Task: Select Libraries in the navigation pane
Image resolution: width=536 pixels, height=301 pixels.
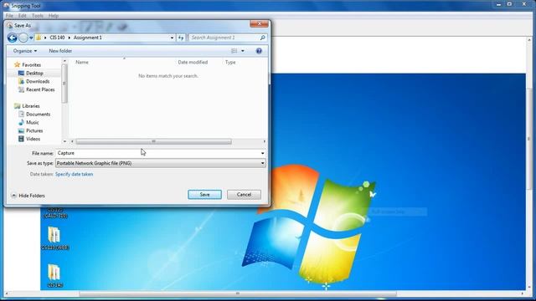Action: (x=31, y=106)
